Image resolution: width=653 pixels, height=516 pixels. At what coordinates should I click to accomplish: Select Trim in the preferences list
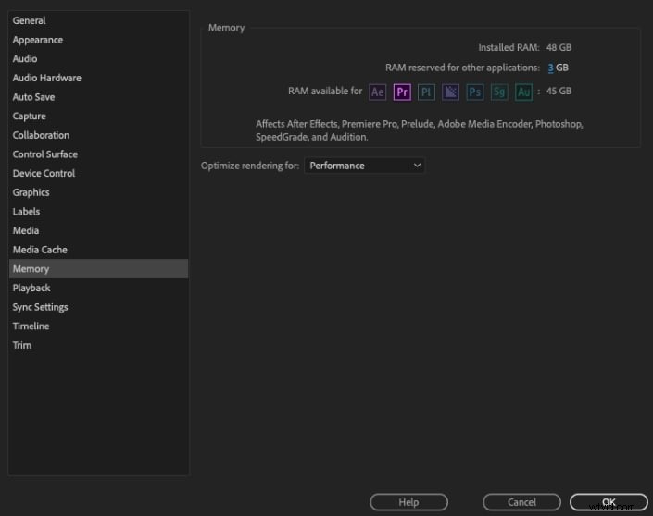click(x=98, y=345)
